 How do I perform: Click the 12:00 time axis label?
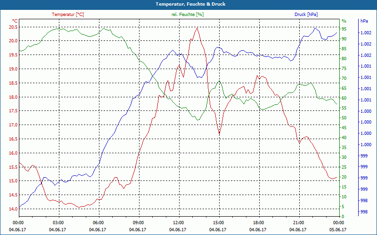pyautogui.click(x=178, y=222)
